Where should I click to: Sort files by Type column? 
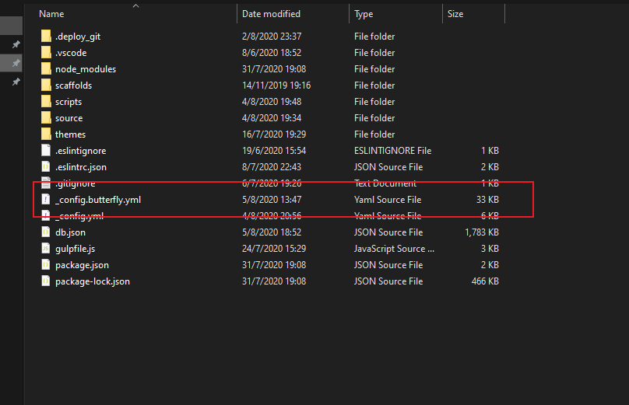pos(364,14)
